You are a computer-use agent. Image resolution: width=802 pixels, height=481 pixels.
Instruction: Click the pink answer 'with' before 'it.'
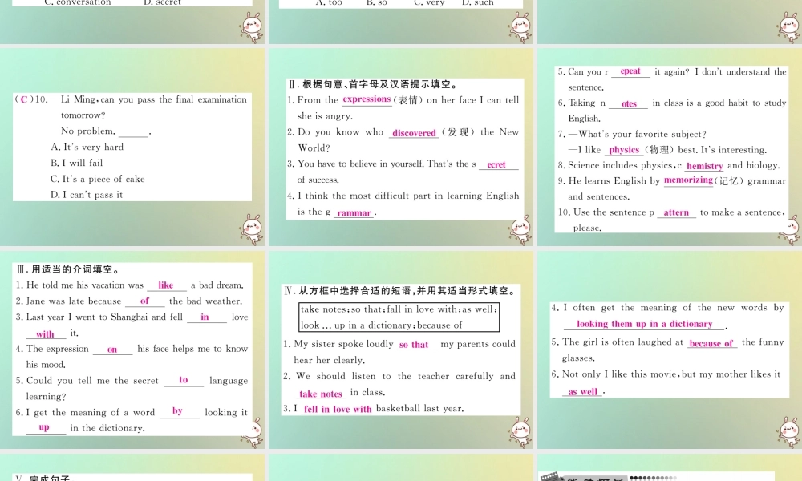45,333
